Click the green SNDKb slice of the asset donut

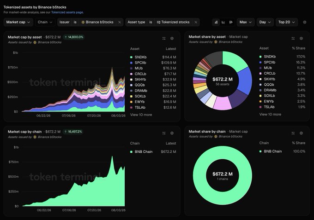(234, 60)
